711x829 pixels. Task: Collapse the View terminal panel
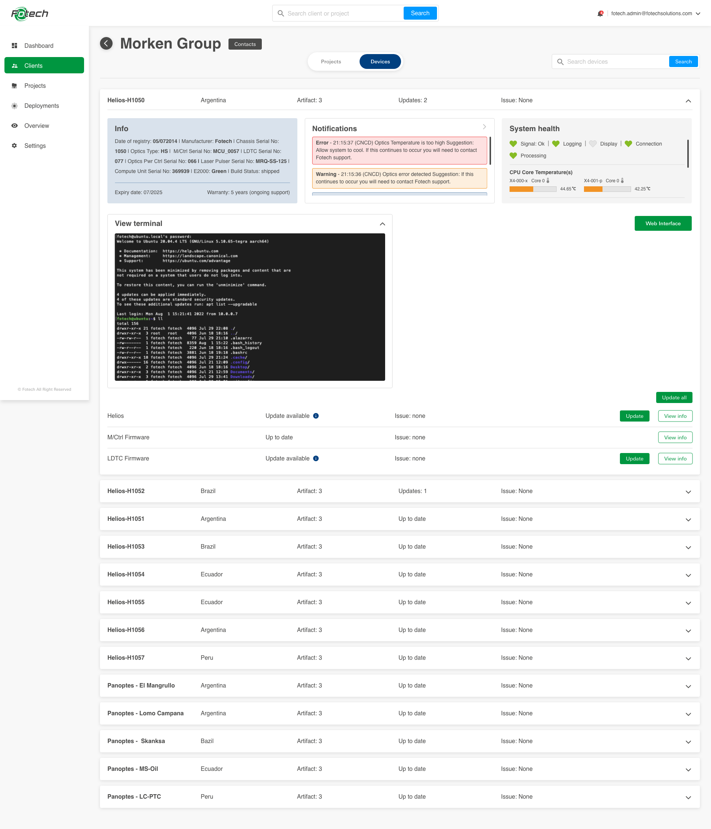[x=382, y=224]
